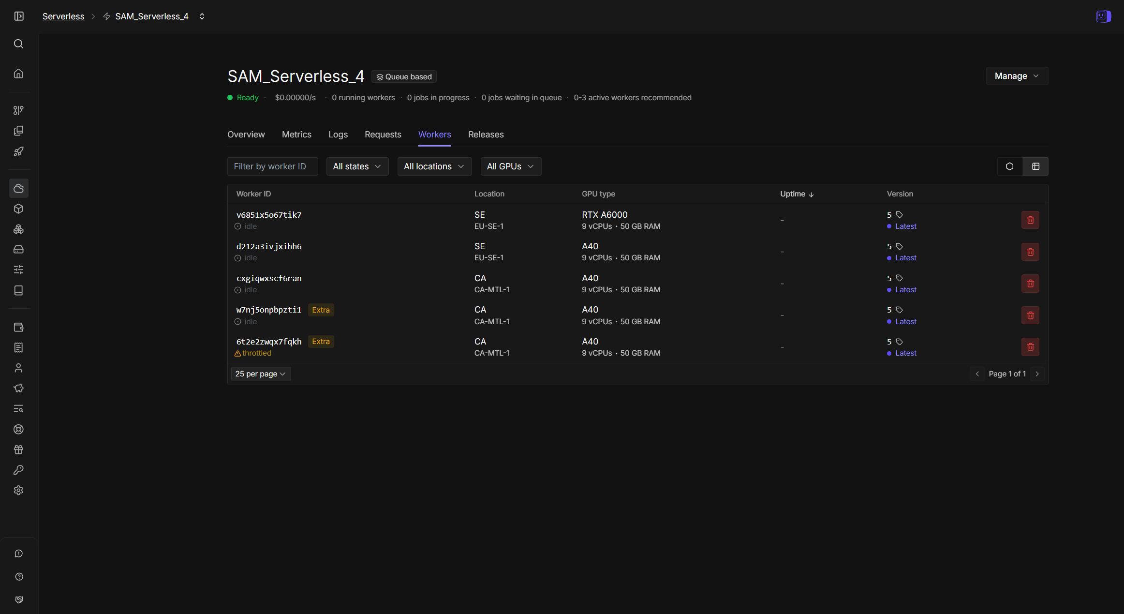
Task: Delete worker d212a3ivjxihh6 with trash icon
Action: tap(1030, 252)
